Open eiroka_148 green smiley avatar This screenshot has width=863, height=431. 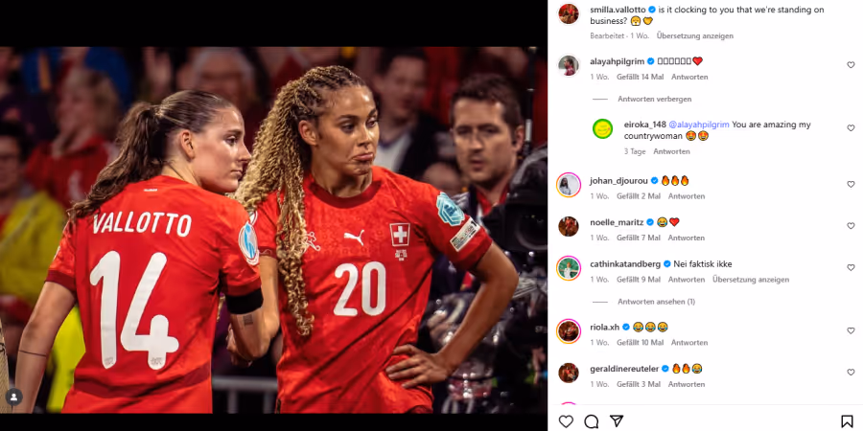(603, 128)
